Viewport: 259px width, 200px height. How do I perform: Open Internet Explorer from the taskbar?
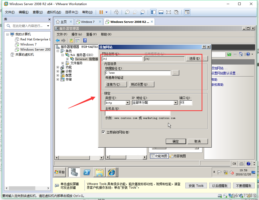tap(111, 172)
